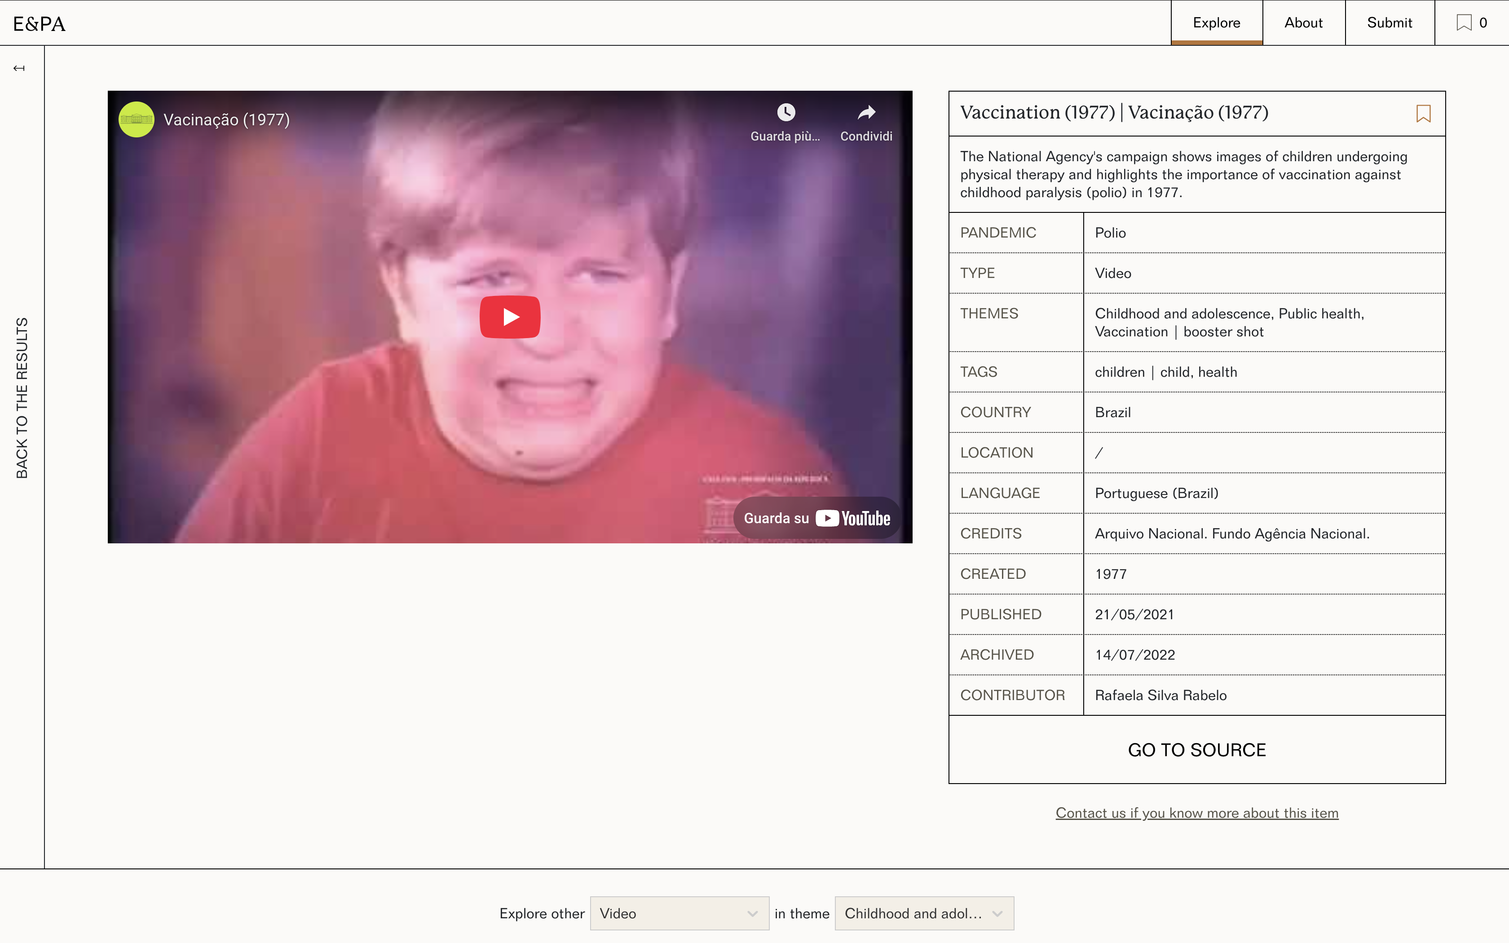Screen dimensions: 1509x943
Task: Go back to the results
Action: pyautogui.click(x=22, y=398)
